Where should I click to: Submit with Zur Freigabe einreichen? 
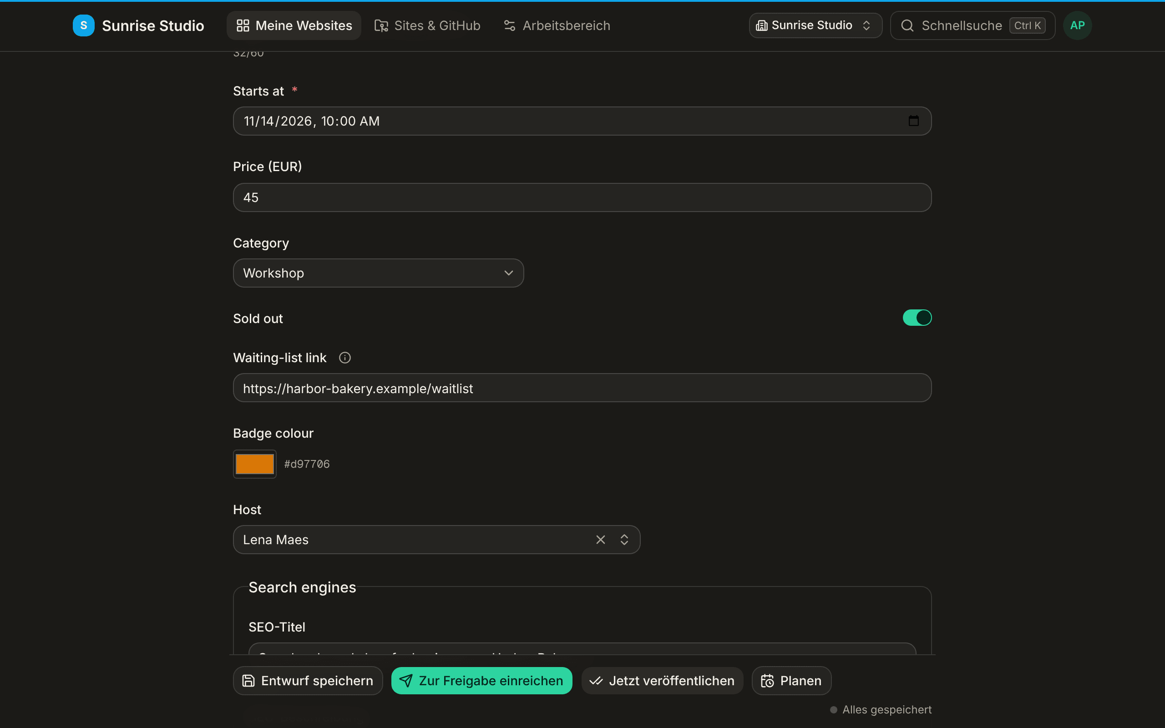click(481, 681)
